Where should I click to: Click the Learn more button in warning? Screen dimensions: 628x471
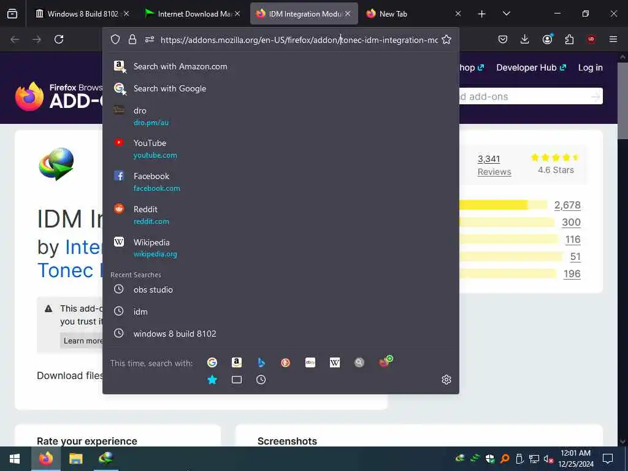click(x=83, y=341)
